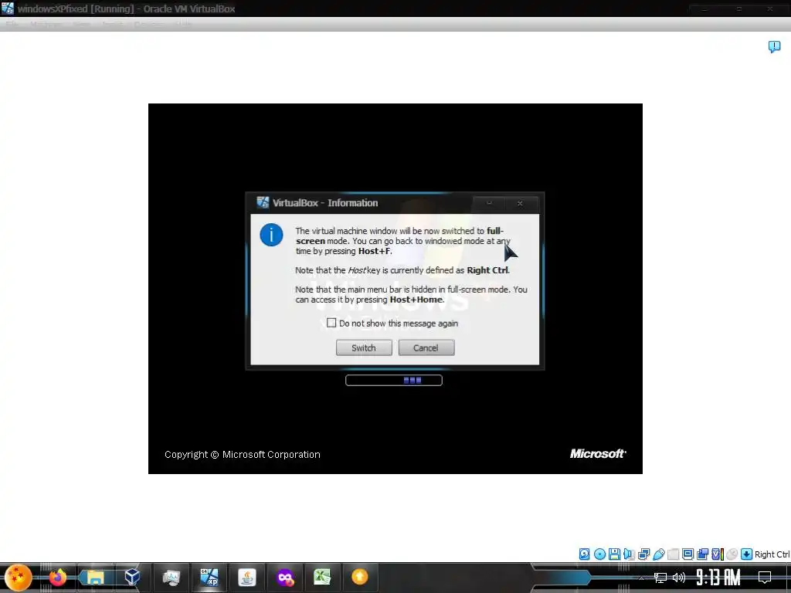Open File Explorer from the taskbar
The image size is (791, 593).
click(x=95, y=578)
